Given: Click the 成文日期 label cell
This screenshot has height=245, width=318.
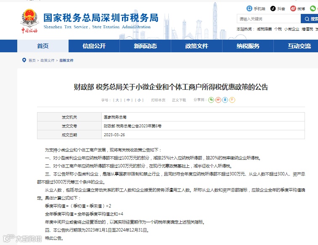Looking at the screenshot, I should tap(69, 135).
